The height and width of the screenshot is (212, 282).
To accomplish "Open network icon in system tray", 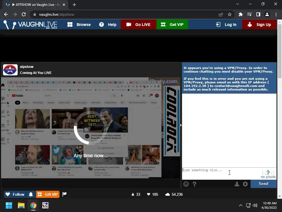I will [x=248, y=205].
